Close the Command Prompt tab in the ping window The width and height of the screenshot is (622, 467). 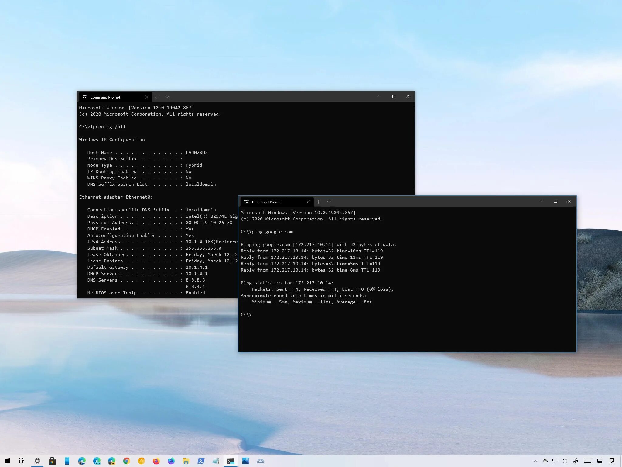tap(308, 202)
